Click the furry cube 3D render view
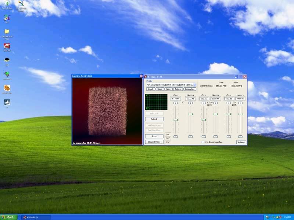The width and height of the screenshot is (294, 220). [107, 111]
